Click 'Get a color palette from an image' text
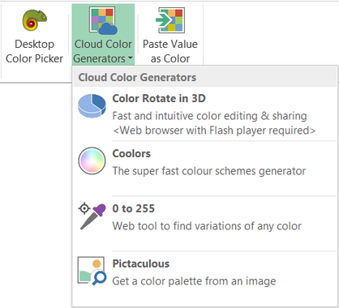 [194, 281]
